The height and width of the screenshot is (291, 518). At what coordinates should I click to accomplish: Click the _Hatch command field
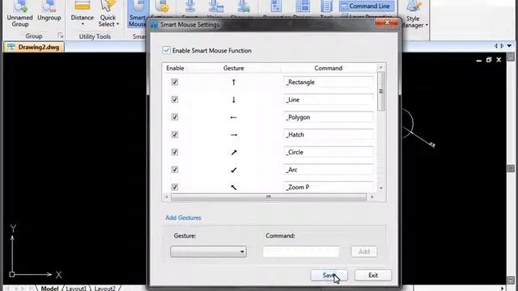[329, 135]
